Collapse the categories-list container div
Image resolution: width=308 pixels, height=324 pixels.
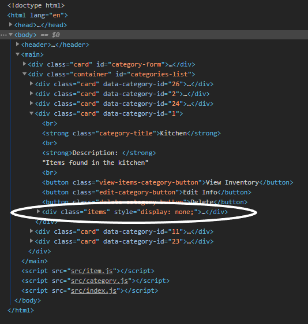tap(25, 74)
